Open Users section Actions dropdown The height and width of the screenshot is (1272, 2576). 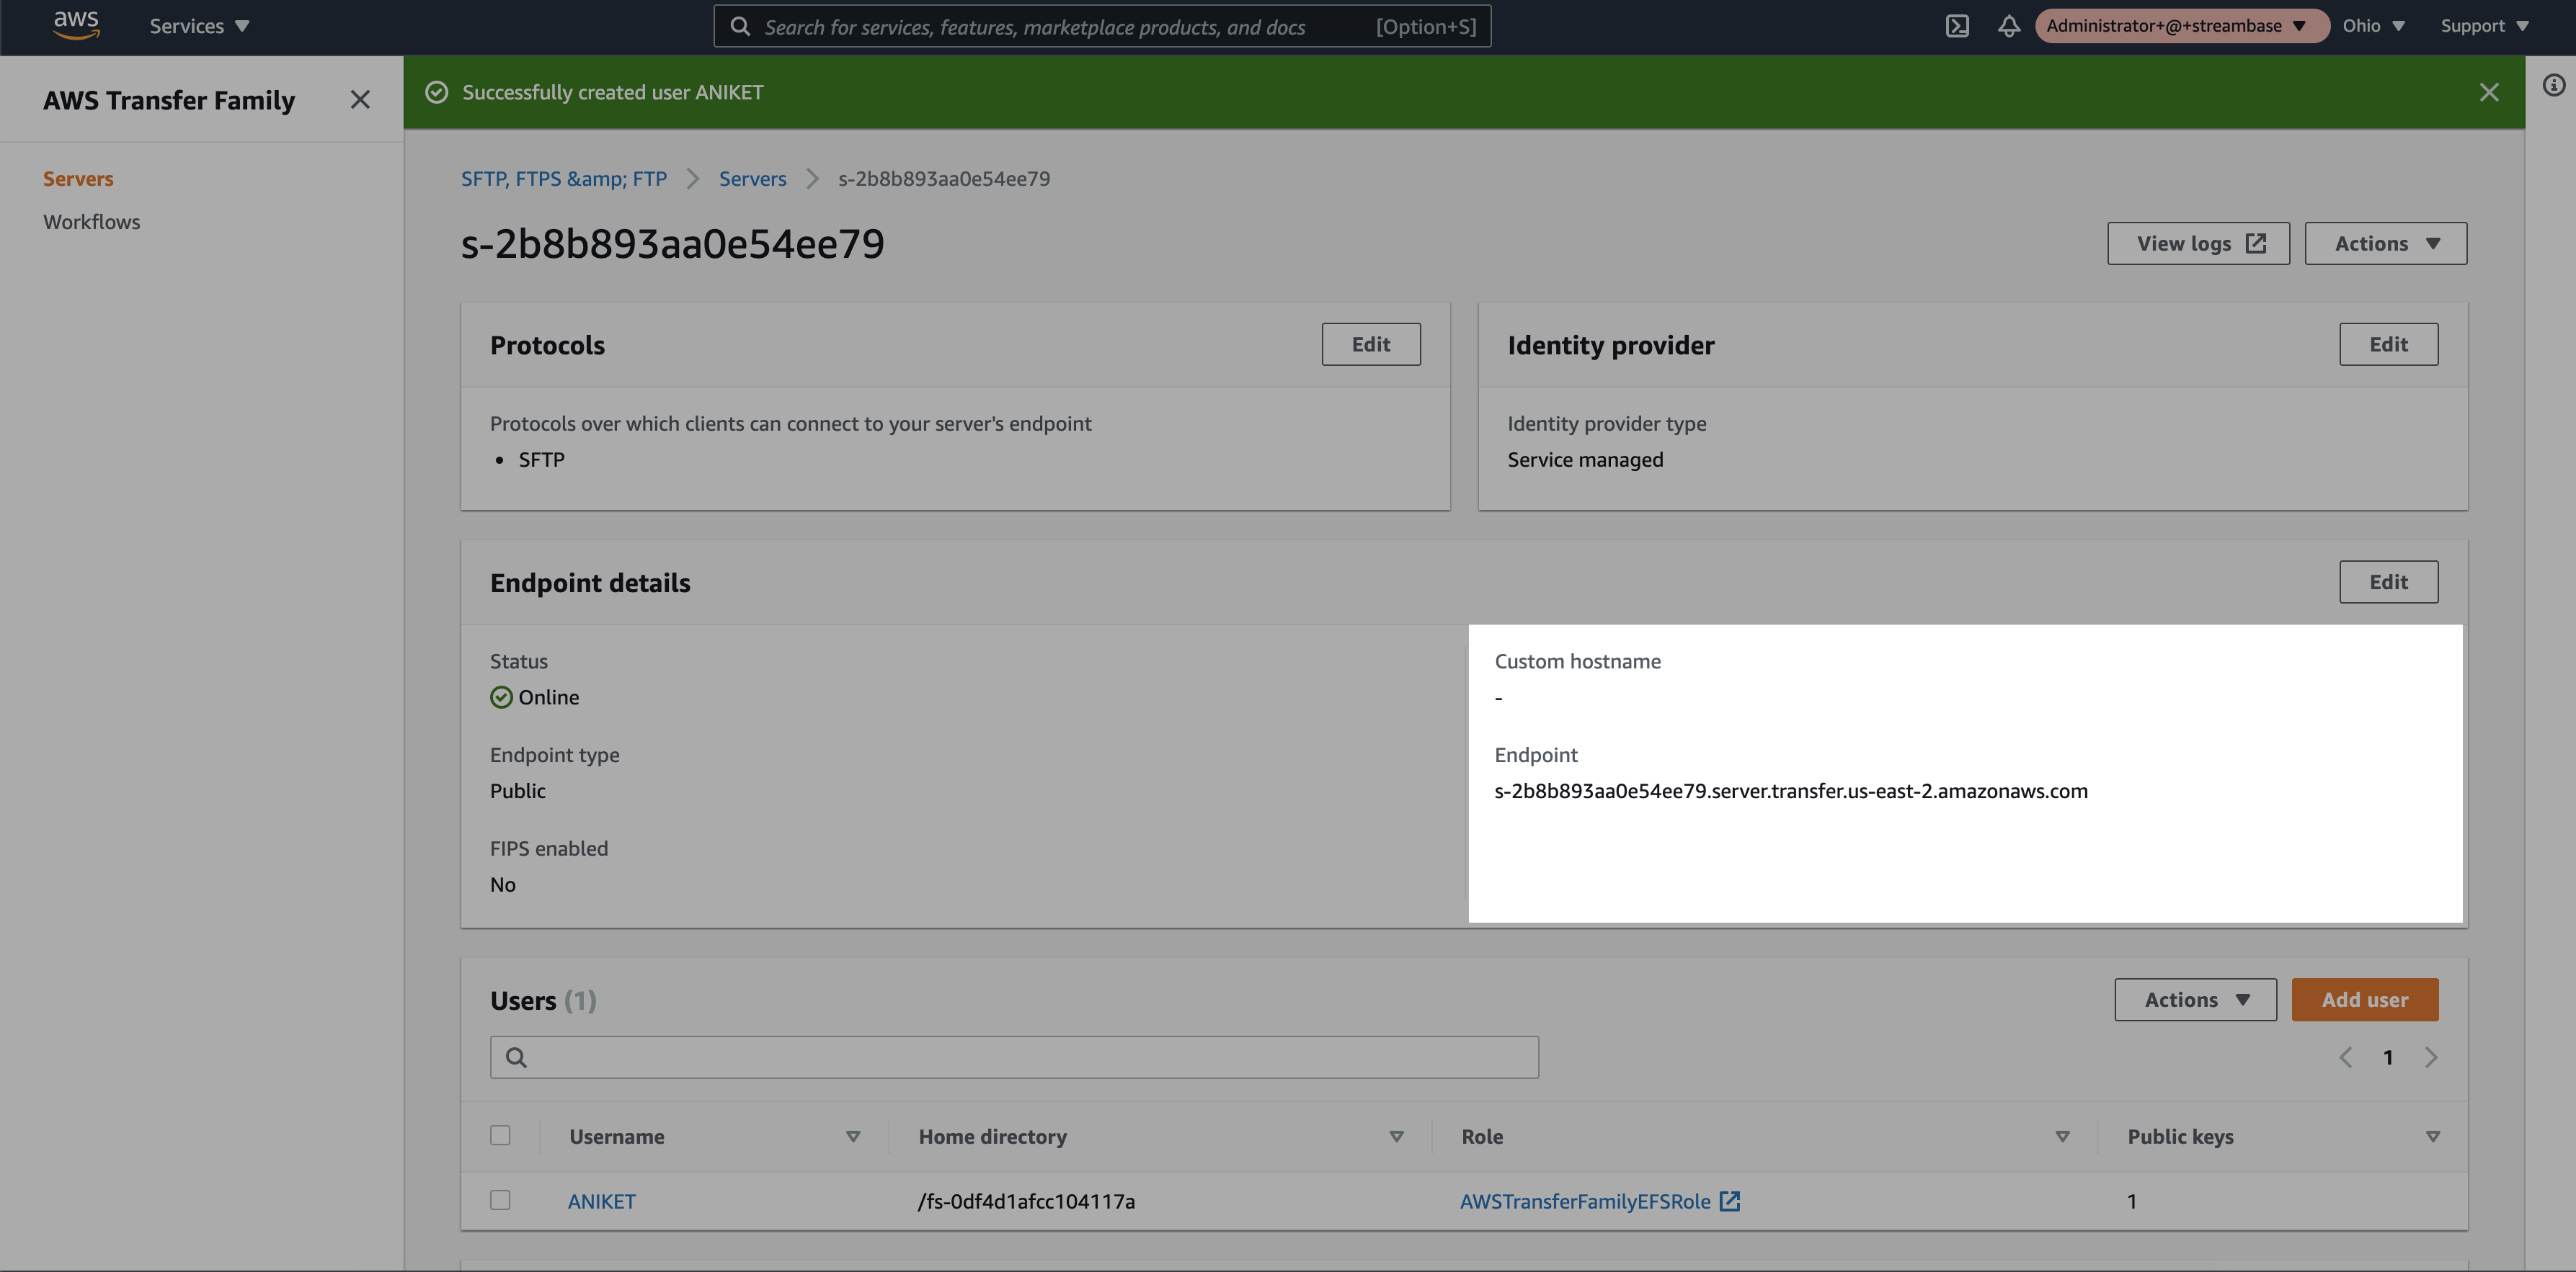(2195, 1000)
